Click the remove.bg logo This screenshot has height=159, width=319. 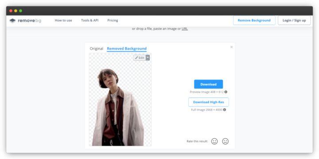[25, 20]
